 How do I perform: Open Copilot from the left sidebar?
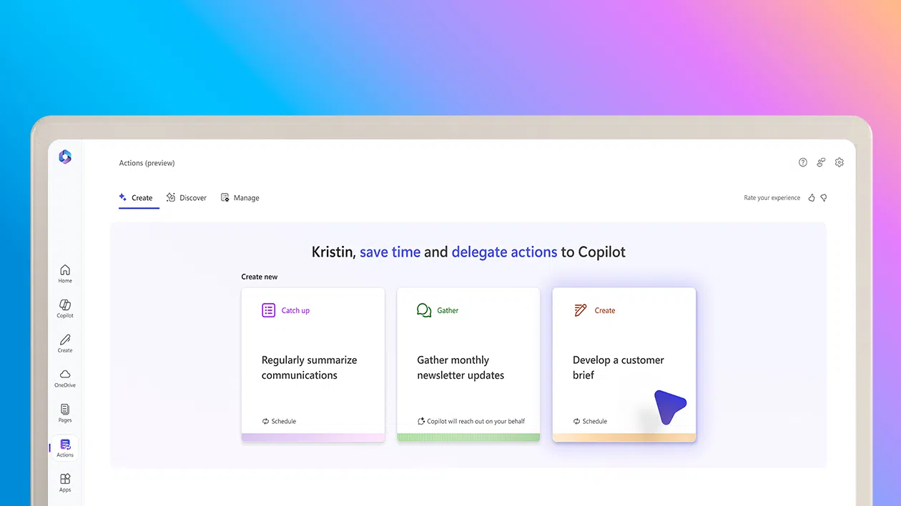pos(65,309)
